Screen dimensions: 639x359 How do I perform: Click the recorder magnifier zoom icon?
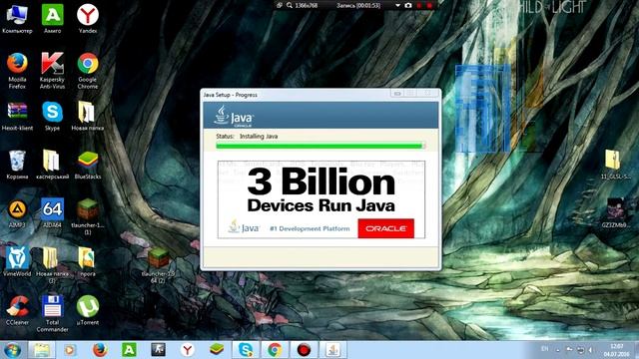click(x=289, y=5)
